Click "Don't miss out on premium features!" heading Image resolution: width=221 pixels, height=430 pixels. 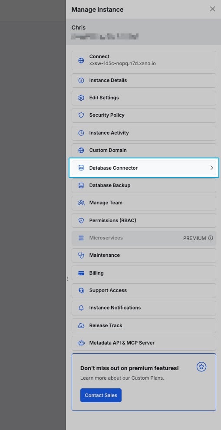pos(129,368)
